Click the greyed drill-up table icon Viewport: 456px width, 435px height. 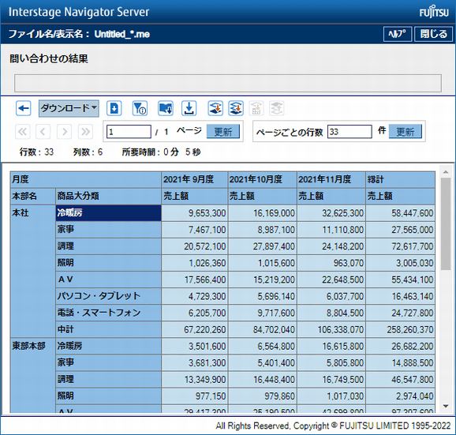tap(256, 108)
